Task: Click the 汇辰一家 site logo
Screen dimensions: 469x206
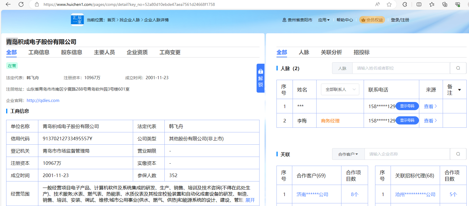Action: (77, 20)
